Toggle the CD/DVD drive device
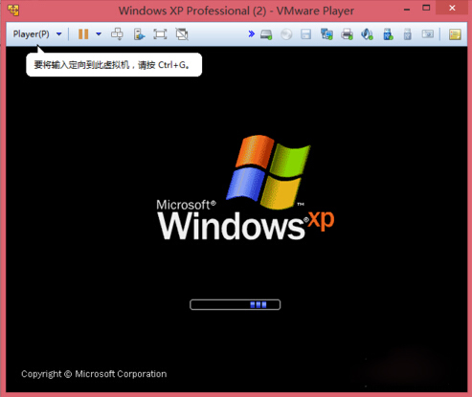The image size is (472, 397). pos(286,34)
